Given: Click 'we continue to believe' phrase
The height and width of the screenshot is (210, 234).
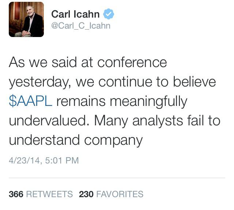Looking at the screenshot, I should coord(146,82).
